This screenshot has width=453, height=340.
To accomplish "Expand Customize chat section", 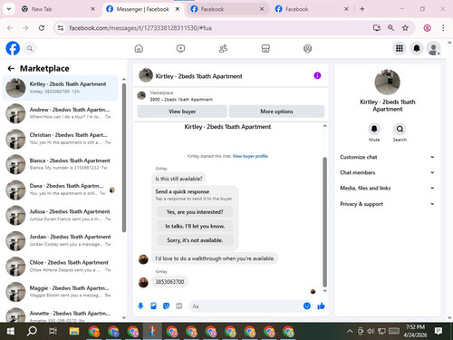I will 387,157.
